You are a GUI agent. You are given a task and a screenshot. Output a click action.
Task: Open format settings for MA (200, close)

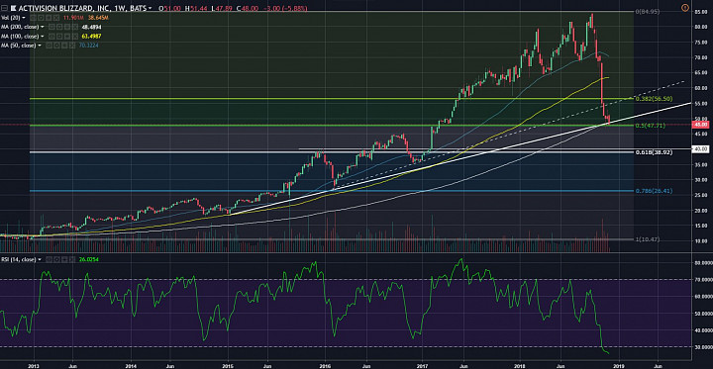[59, 27]
